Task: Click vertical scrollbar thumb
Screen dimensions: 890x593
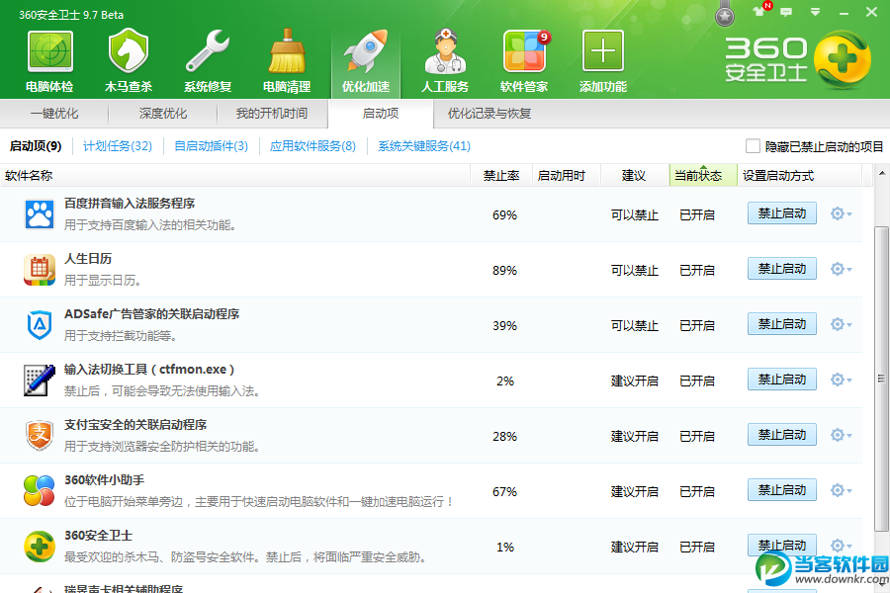Action: [881, 379]
